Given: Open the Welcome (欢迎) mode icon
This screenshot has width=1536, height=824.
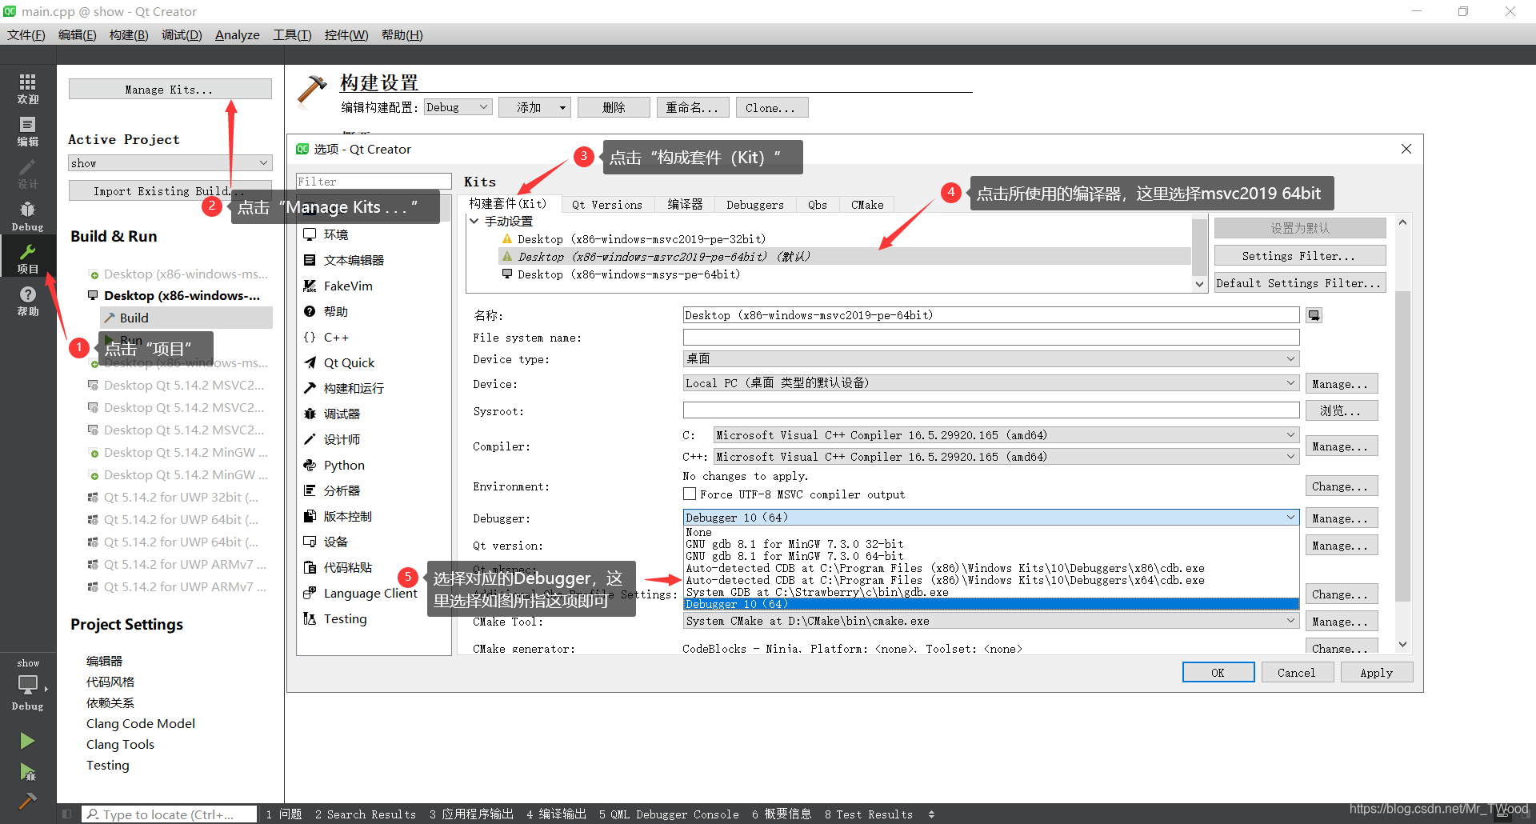Looking at the screenshot, I should 28,88.
